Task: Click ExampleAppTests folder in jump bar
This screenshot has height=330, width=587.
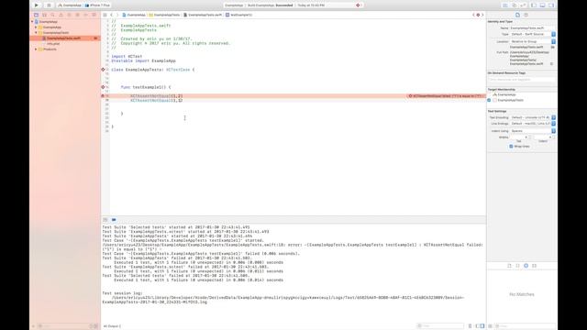Action: 165,15
